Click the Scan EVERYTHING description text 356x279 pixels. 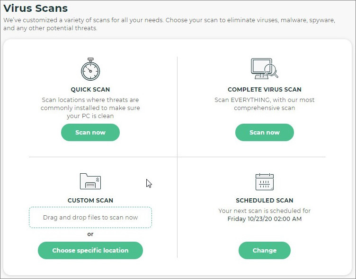point(265,104)
